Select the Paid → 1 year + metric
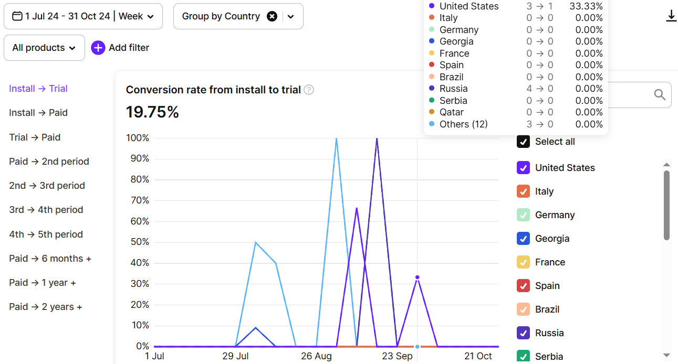The image size is (678, 364). 42,282
